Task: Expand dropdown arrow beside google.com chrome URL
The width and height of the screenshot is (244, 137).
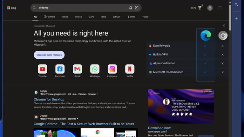Action: [78, 119]
